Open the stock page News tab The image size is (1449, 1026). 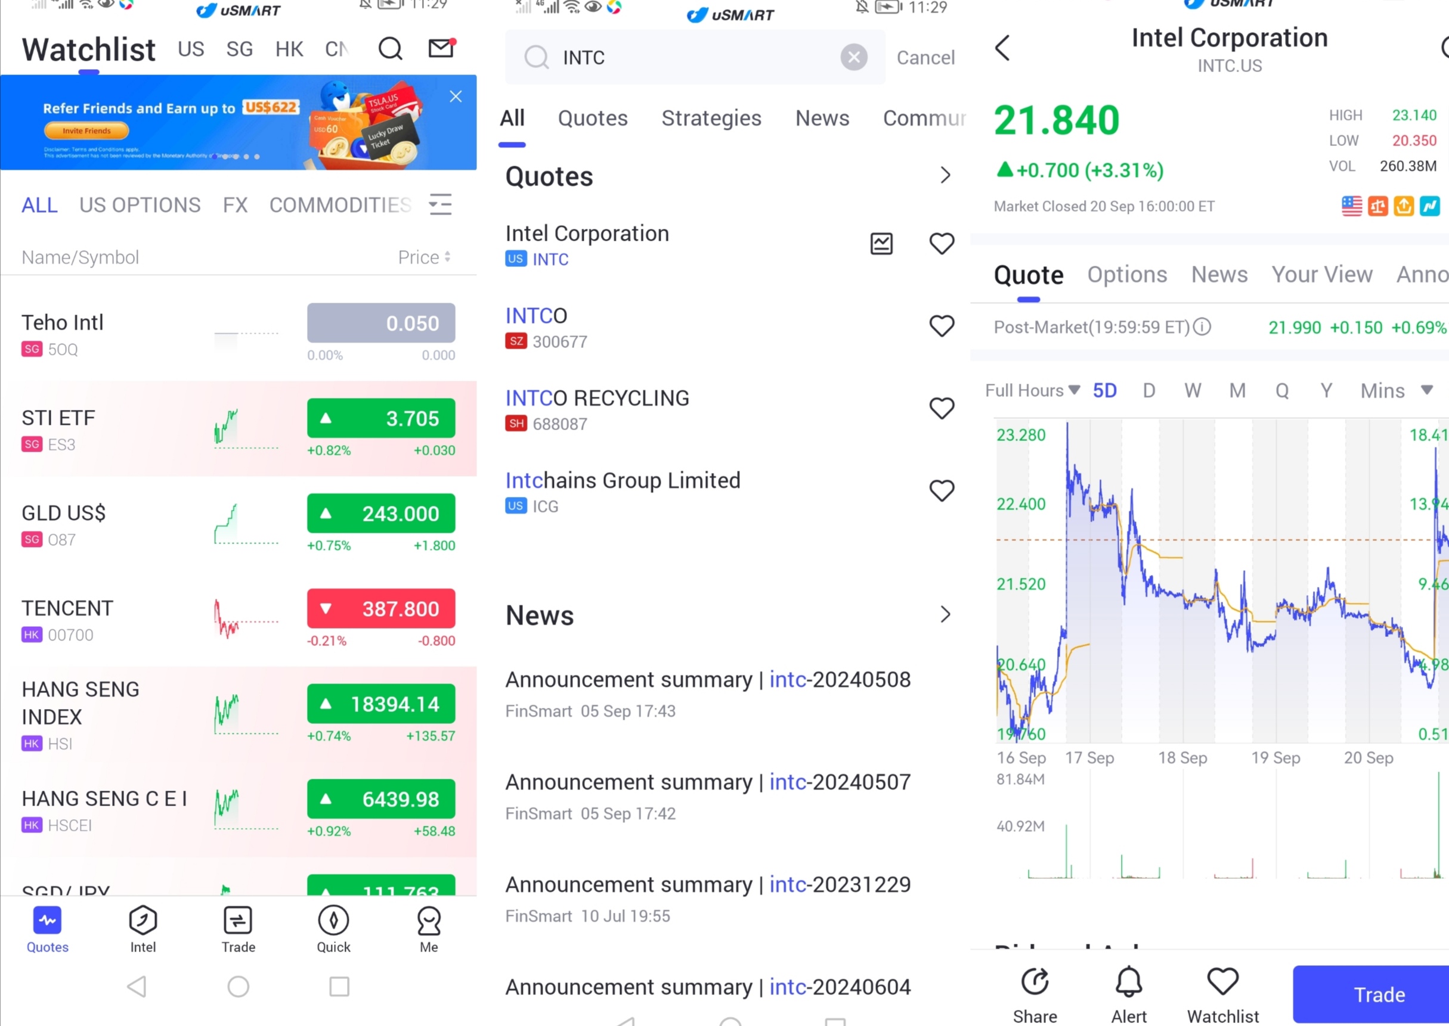(x=1219, y=275)
